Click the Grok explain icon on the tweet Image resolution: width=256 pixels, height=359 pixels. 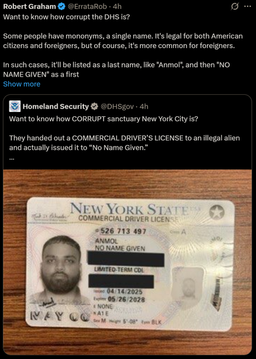[235, 7]
